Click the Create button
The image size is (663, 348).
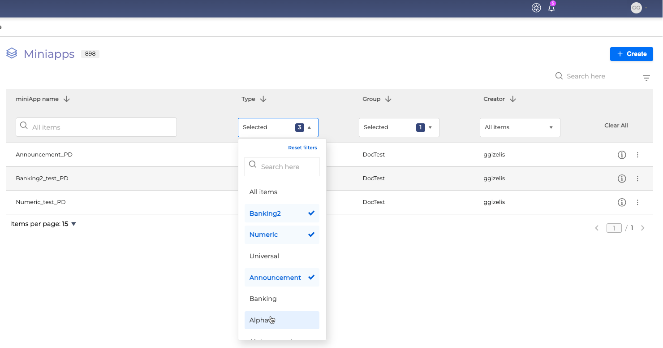(x=631, y=54)
